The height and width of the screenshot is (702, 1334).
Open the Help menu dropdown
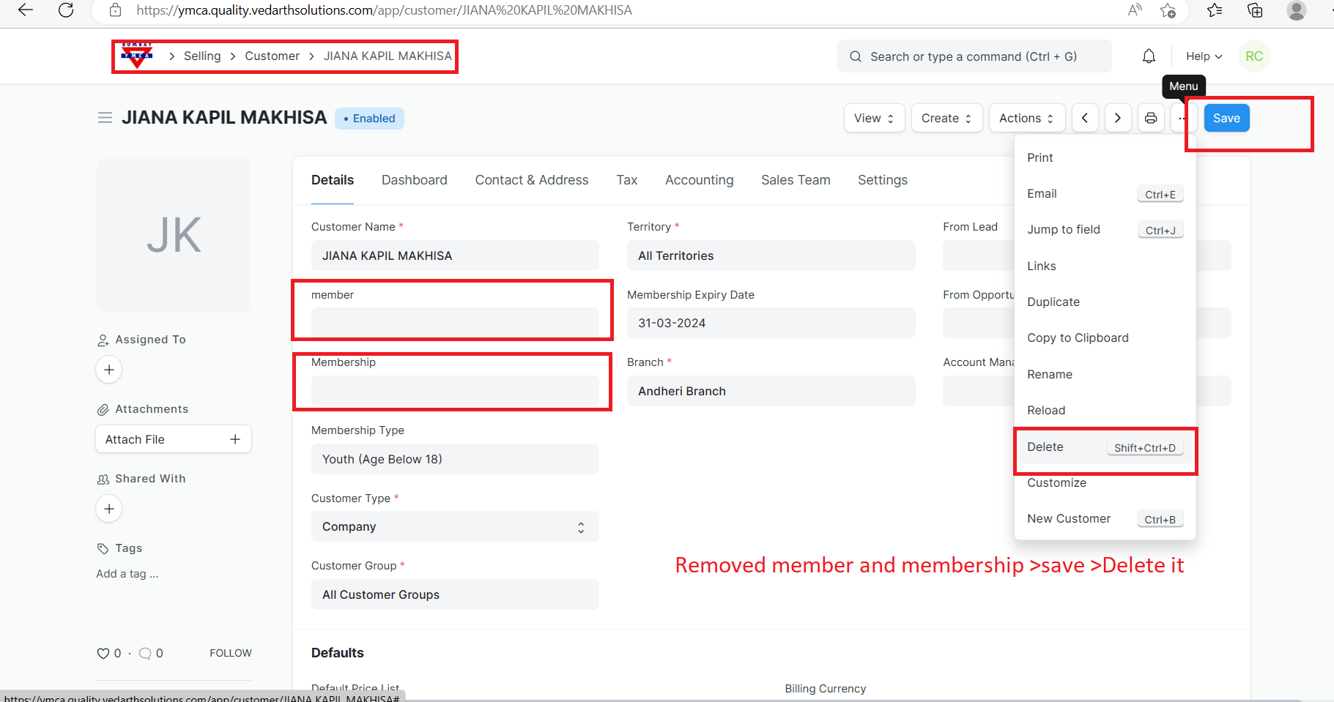[1204, 56]
